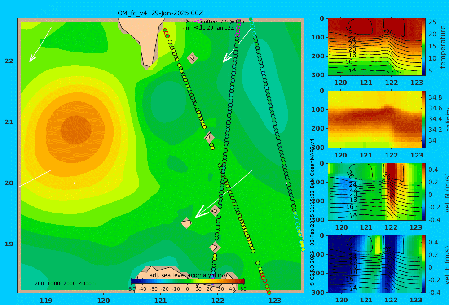Click latitude label 22 on the main map
The image size is (449, 305).
(x=9, y=61)
